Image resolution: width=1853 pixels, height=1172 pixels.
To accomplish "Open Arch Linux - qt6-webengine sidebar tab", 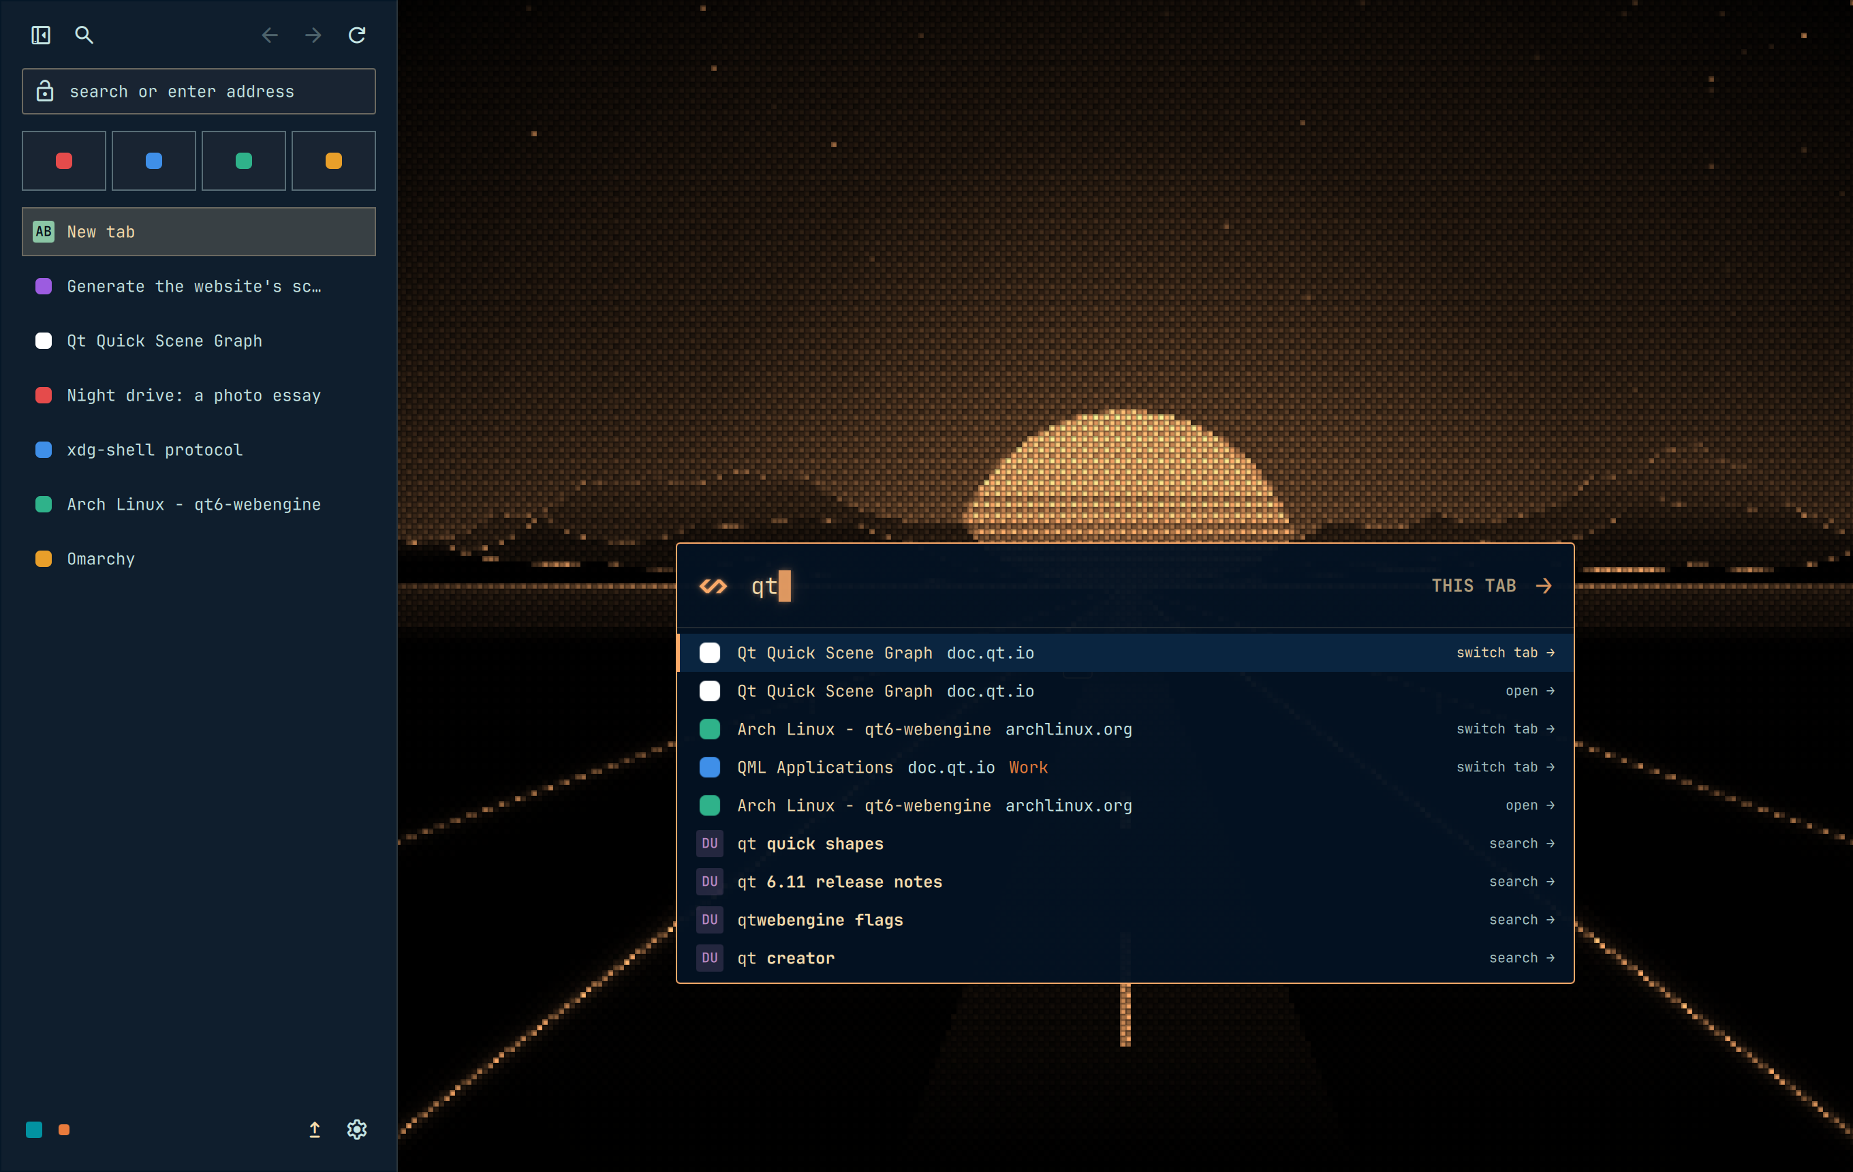I will click(x=198, y=505).
